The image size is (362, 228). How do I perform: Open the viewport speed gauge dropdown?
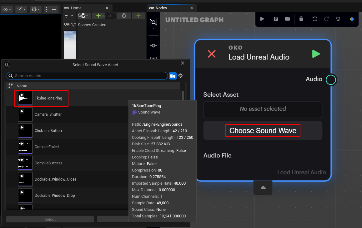click(21, 9)
